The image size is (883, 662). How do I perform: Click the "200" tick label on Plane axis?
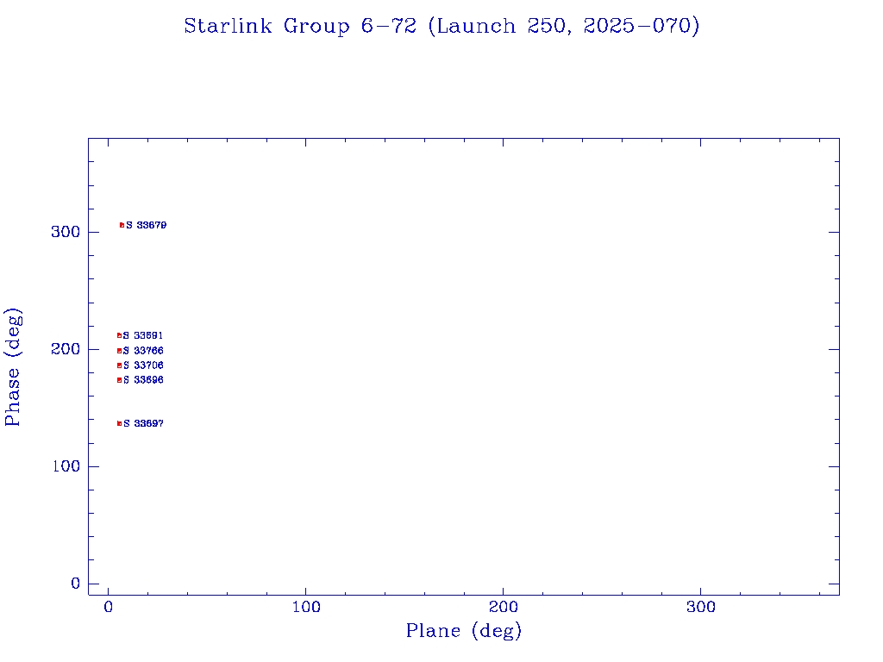(x=503, y=608)
